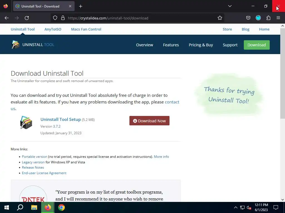This screenshot has height=213, width=285.
Task: Click the muted volume tray icon
Action: click(x=249, y=207)
